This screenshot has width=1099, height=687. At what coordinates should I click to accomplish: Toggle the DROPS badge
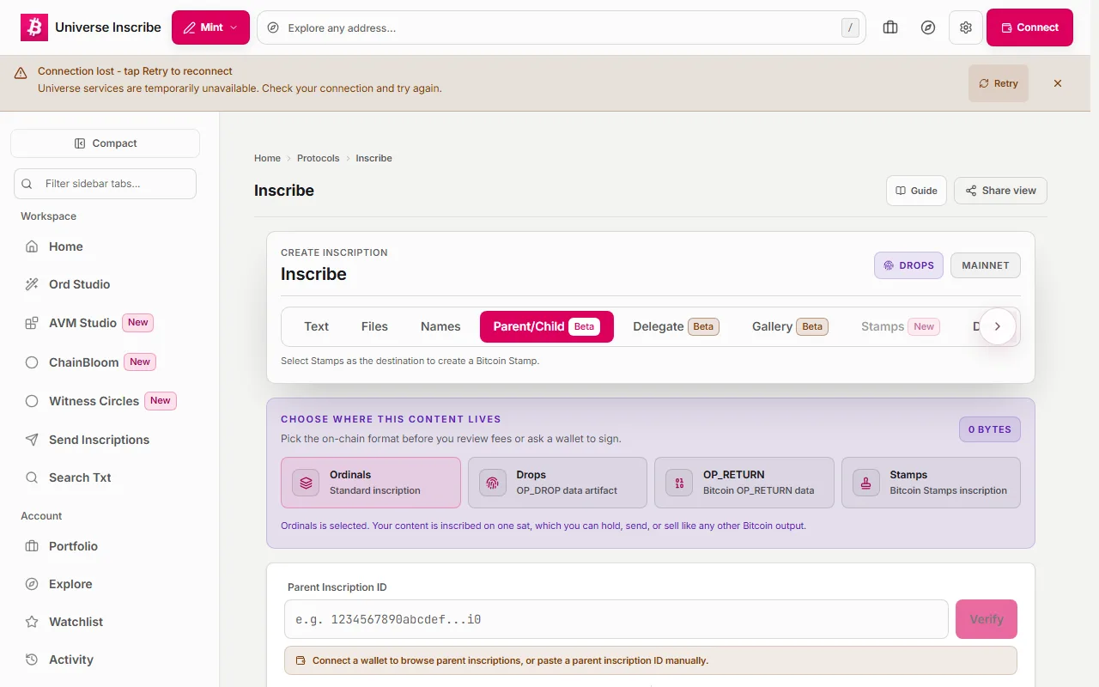point(908,265)
